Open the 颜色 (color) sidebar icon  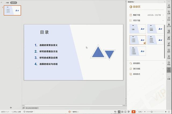click(169, 31)
